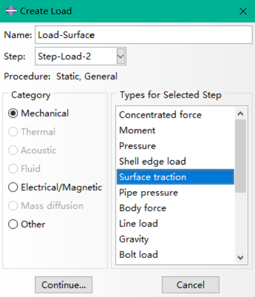Click the list scroll down arrow
Image resolution: width=255 pixels, height=297 pixels.
tap(240, 257)
